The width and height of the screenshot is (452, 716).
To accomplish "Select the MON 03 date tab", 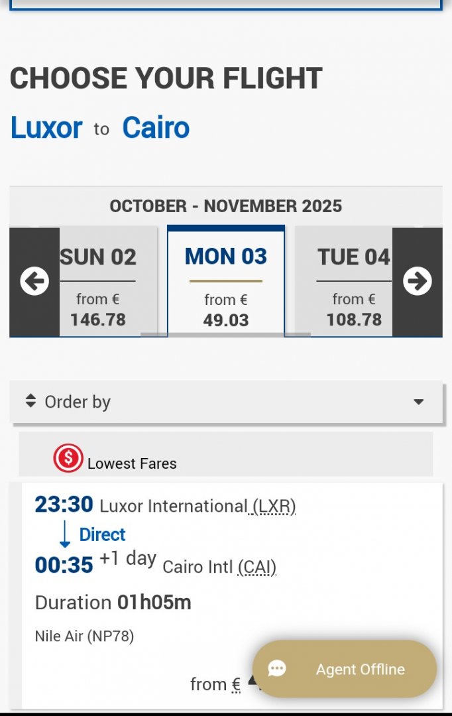I will pos(226,282).
